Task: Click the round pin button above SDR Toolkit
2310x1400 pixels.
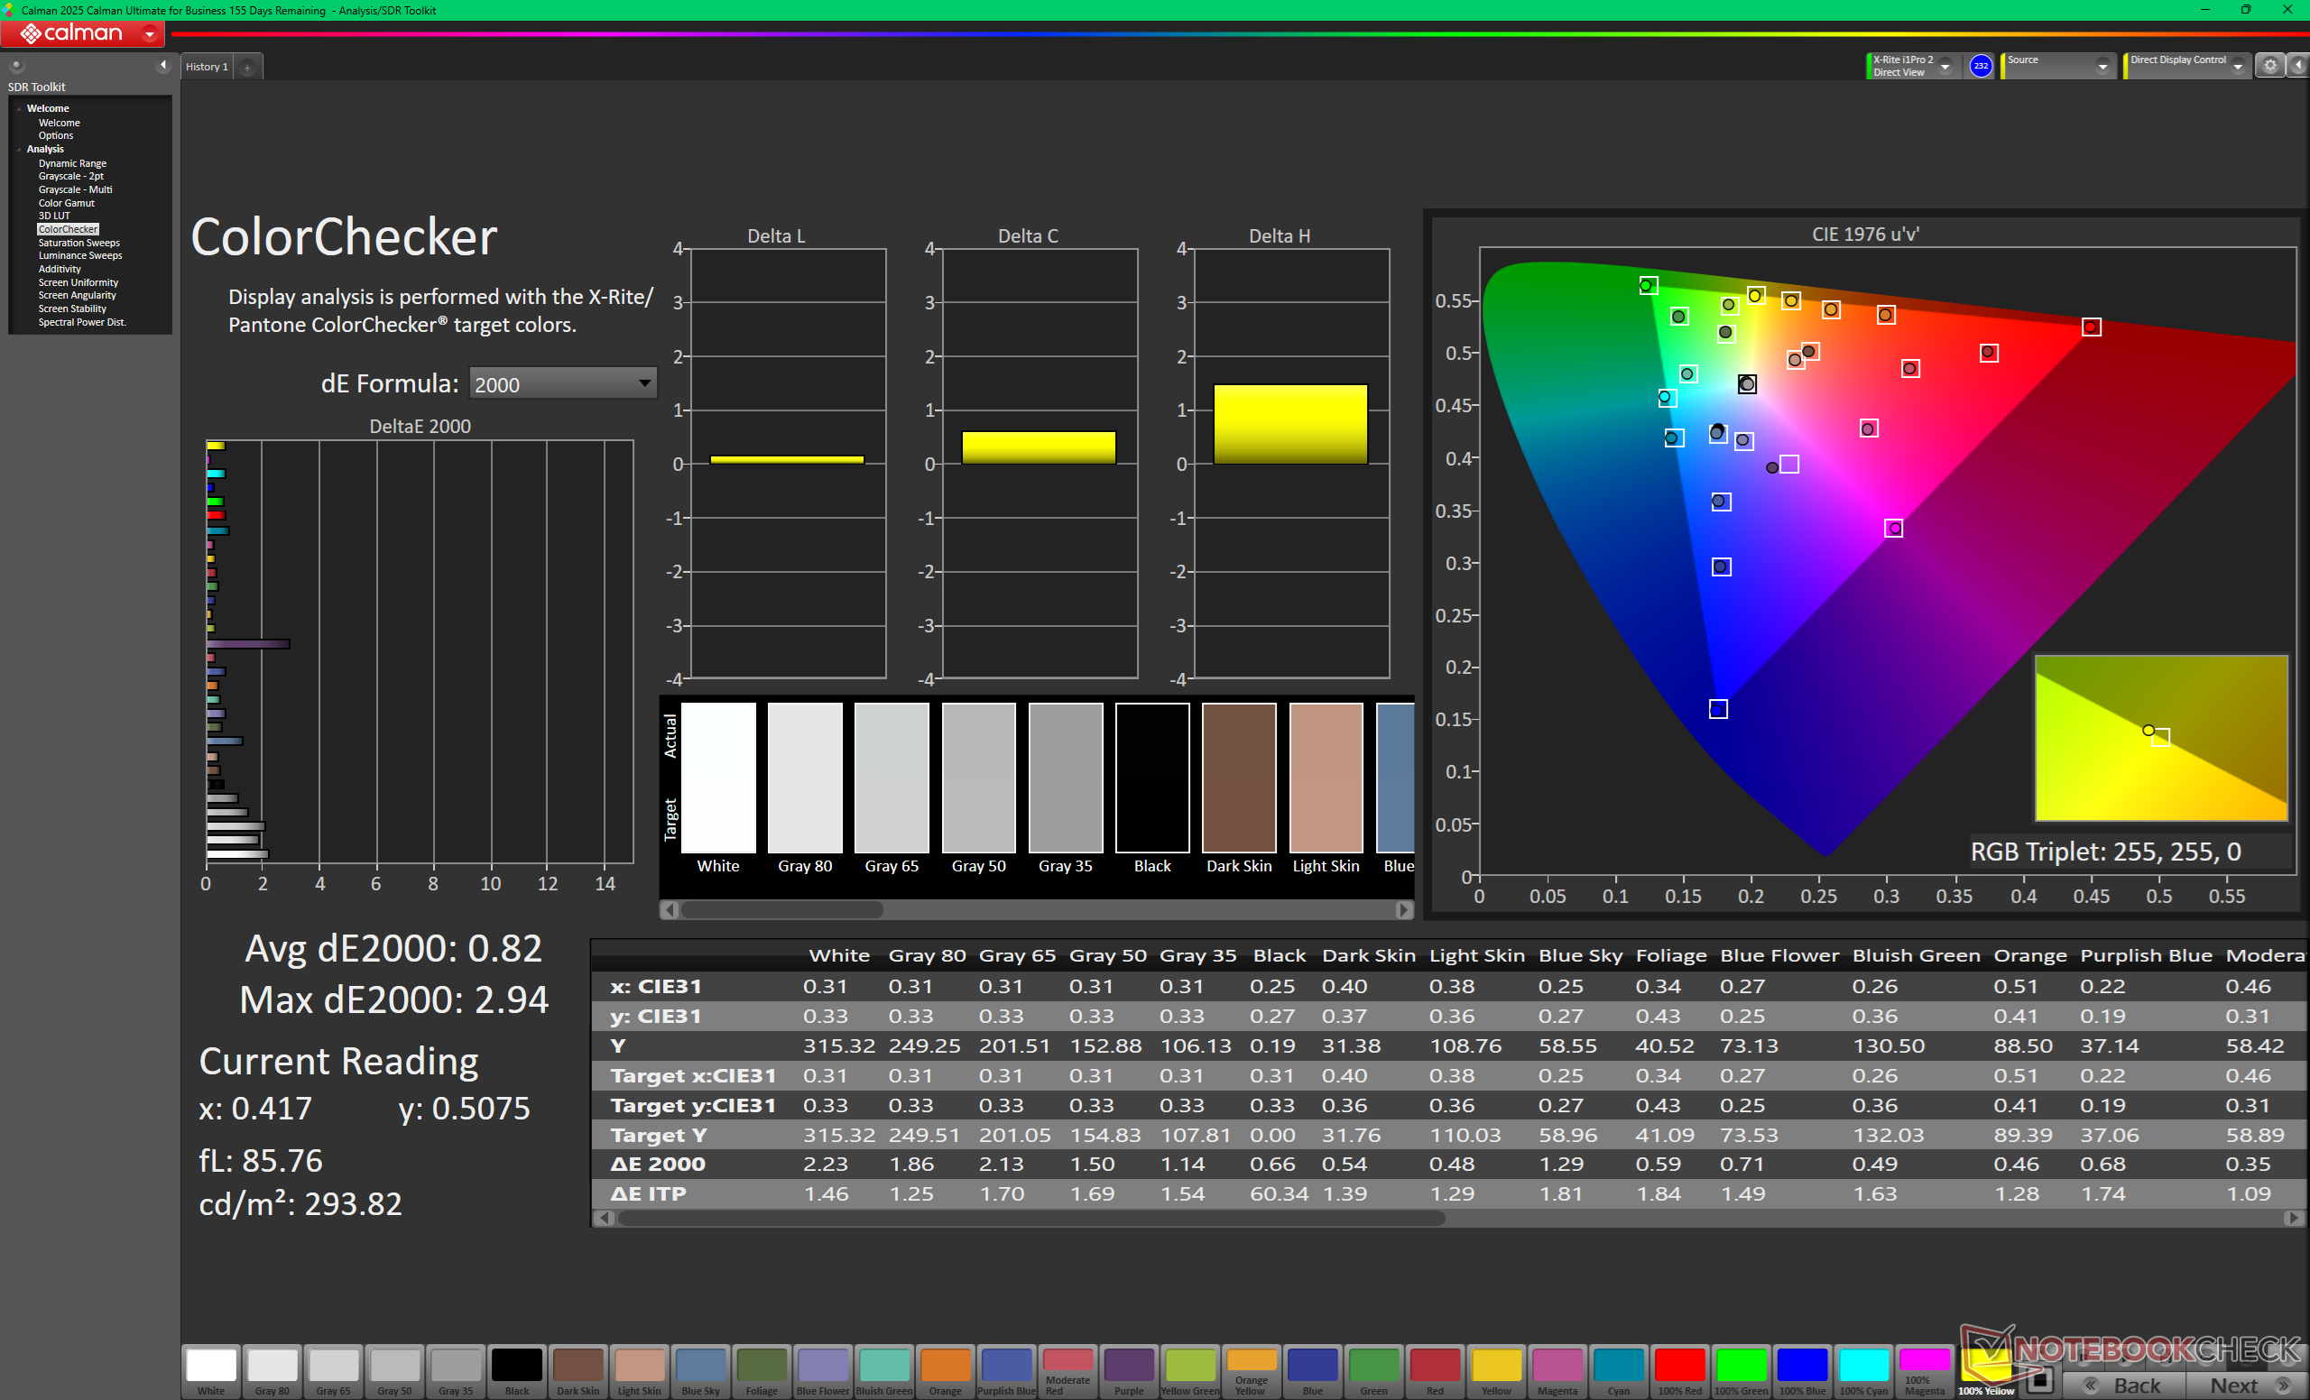Action: tap(16, 66)
